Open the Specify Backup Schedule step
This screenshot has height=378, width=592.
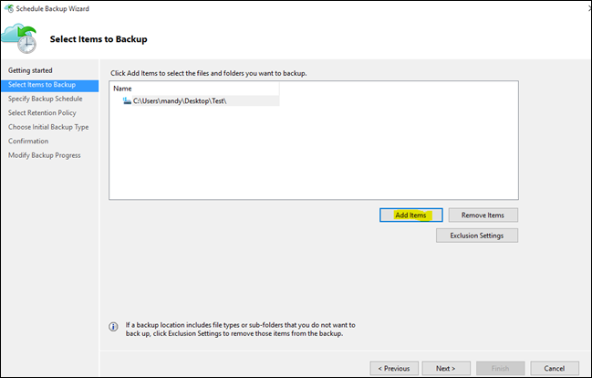[x=46, y=99]
